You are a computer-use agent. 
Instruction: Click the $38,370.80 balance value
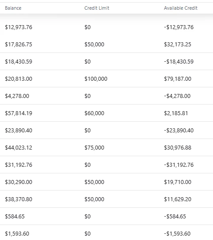click(19, 199)
